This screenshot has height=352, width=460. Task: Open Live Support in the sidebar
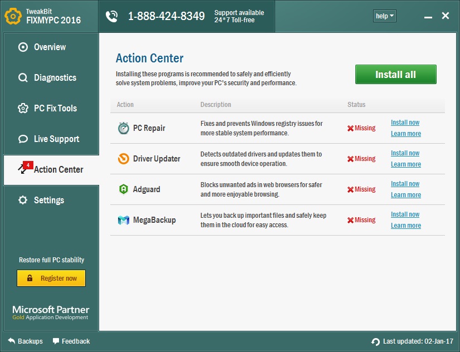[x=56, y=139]
